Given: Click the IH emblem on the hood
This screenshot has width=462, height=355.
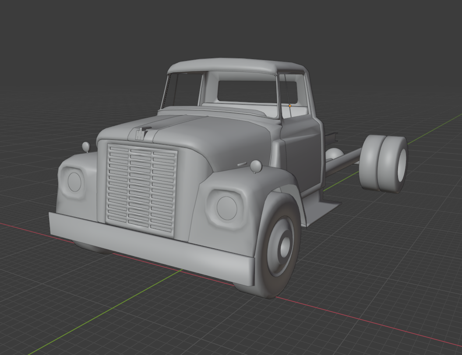Looking at the screenshot, I should click(x=141, y=135).
